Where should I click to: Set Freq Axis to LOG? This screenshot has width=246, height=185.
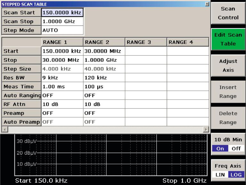pyautogui.click(x=236, y=175)
